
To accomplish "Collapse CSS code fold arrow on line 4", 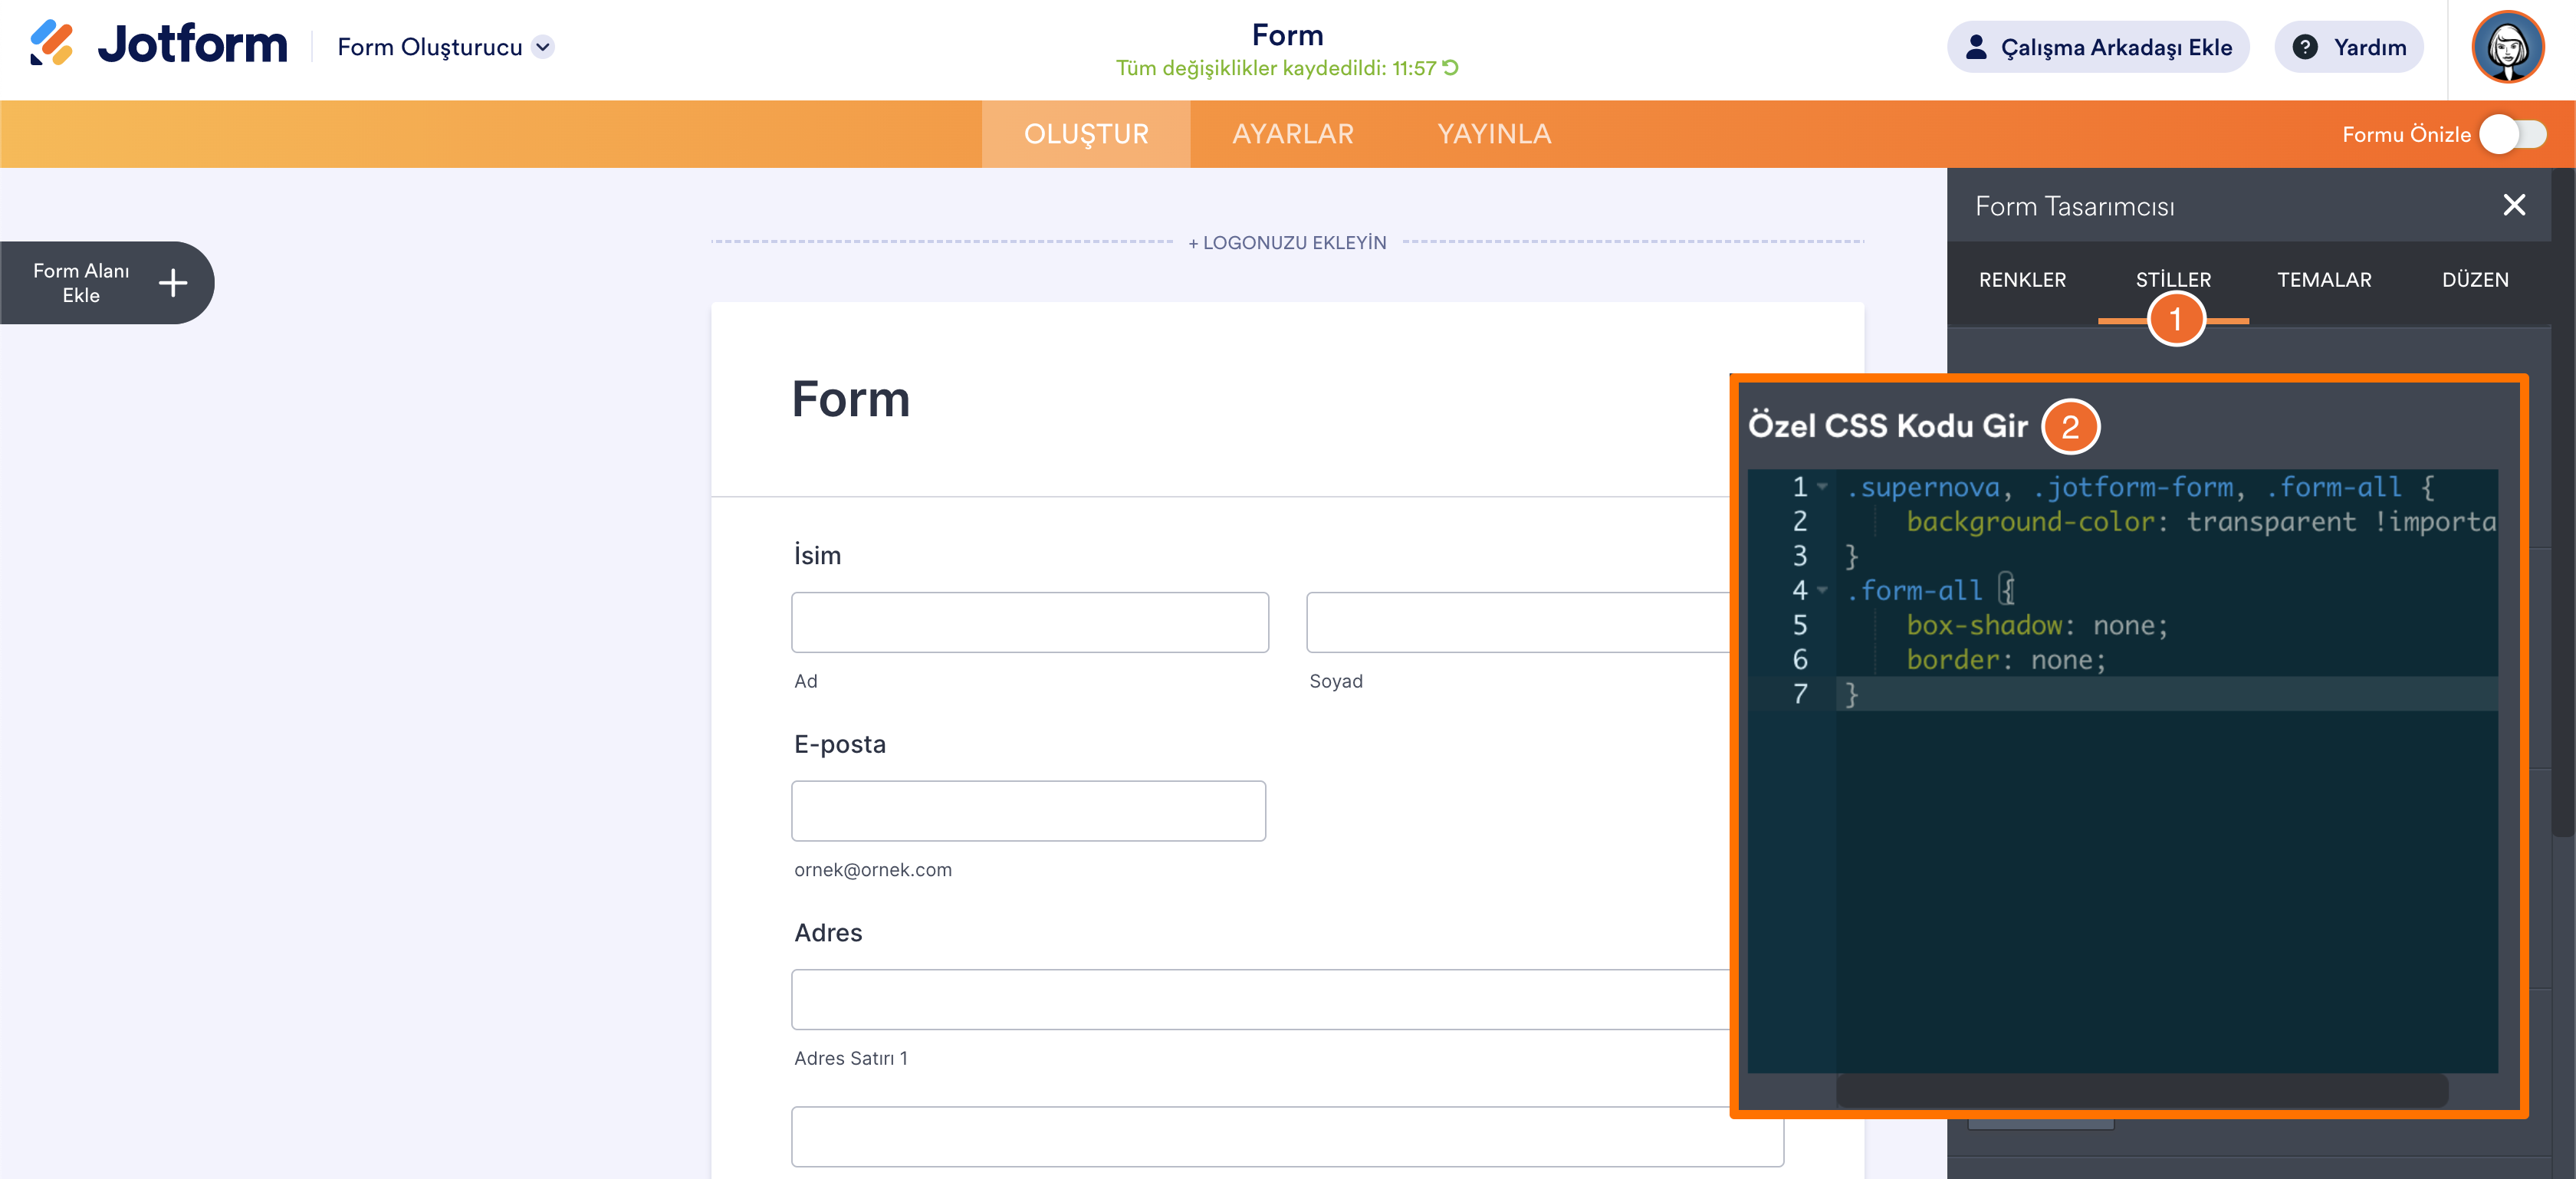I will (1823, 590).
